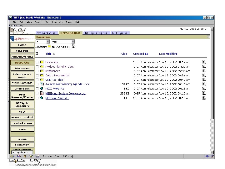
Task: Check the box next to Project Planning docs
Action: pyautogui.click(x=37, y=67)
